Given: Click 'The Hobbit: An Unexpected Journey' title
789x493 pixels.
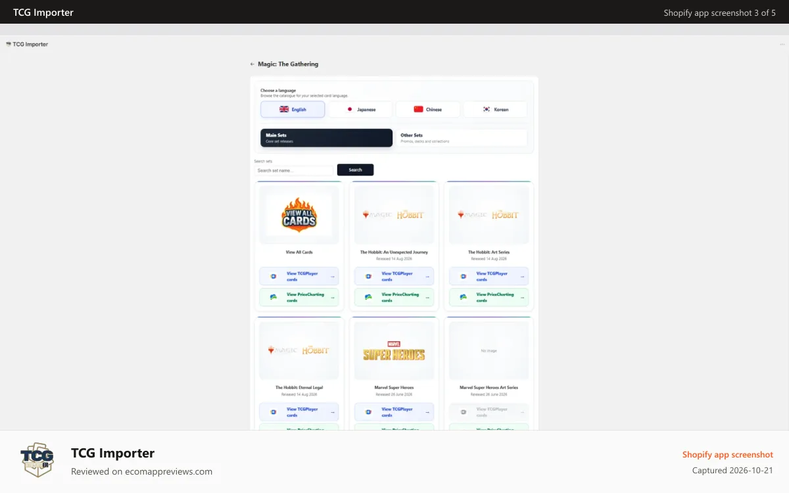Looking at the screenshot, I should click(x=394, y=252).
